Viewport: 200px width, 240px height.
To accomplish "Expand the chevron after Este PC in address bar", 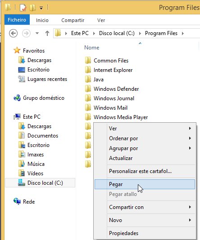I will click(94, 33).
